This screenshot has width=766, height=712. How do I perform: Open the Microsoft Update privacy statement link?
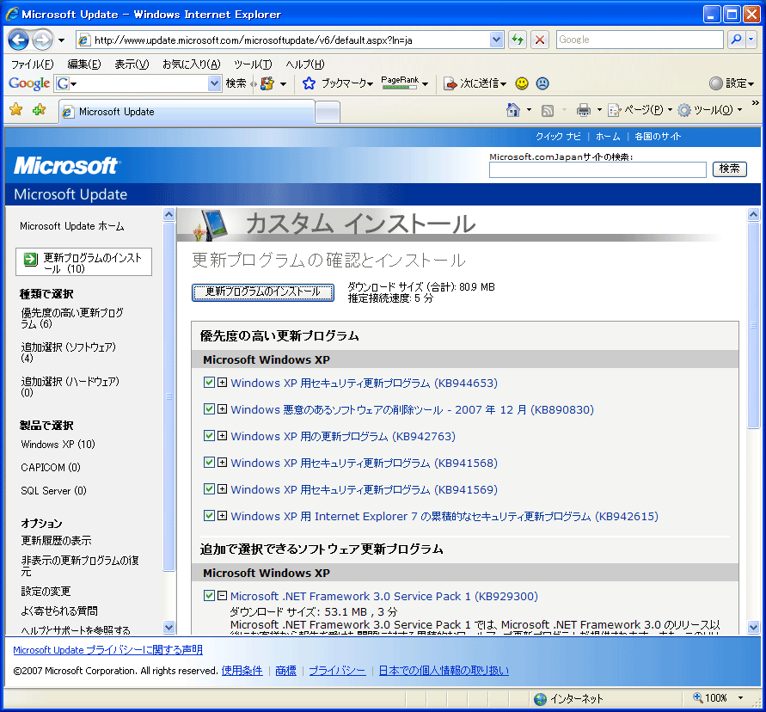[x=107, y=650]
